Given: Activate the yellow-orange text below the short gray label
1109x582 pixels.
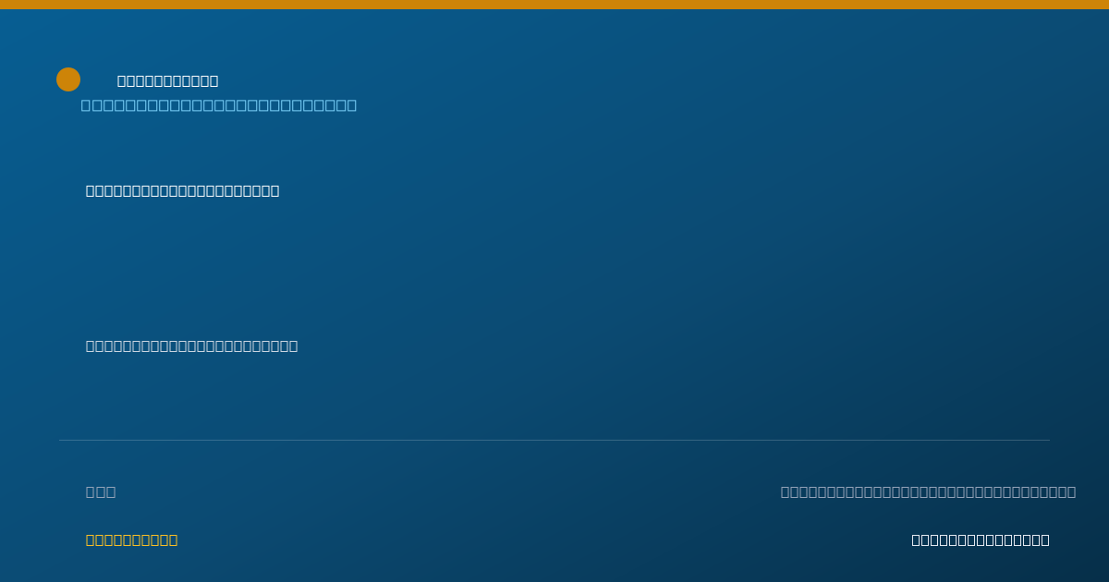Looking at the screenshot, I should [x=132, y=540].
